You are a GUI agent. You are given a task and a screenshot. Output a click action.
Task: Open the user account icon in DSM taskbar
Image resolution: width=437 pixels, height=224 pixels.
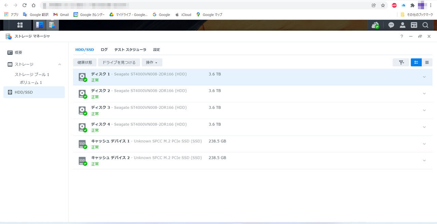point(403,25)
